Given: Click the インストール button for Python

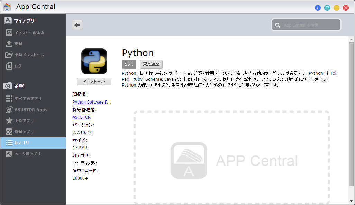Looking at the screenshot, I should point(94,81).
